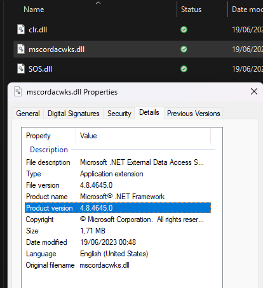Switch to the General tab

tap(28, 114)
